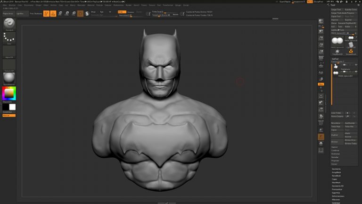This screenshot has height=204, width=362.
Task: Toggle the Gizmo 3D circle icon
Action: (x=80, y=14)
